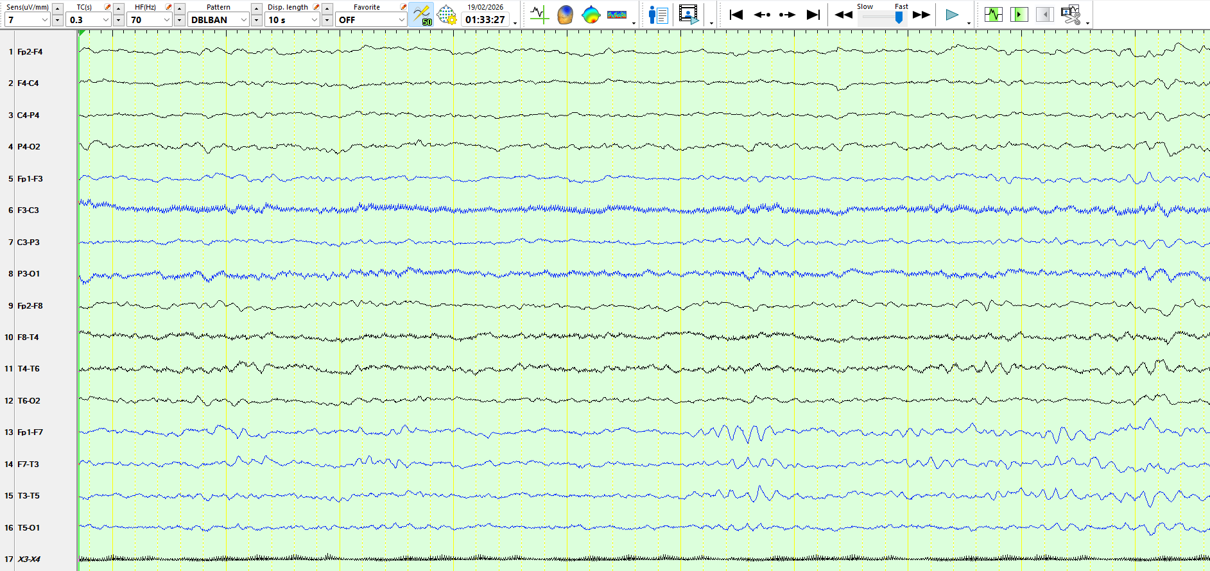Viewport: 1210px width, 571px height.
Task: Open the Pattern dropdown showing DBLBAN
Action: click(243, 20)
